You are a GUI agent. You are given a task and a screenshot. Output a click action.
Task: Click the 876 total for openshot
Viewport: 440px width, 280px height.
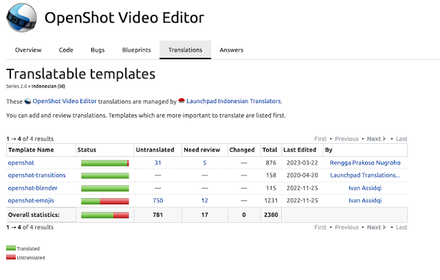pyautogui.click(x=271, y=163)
